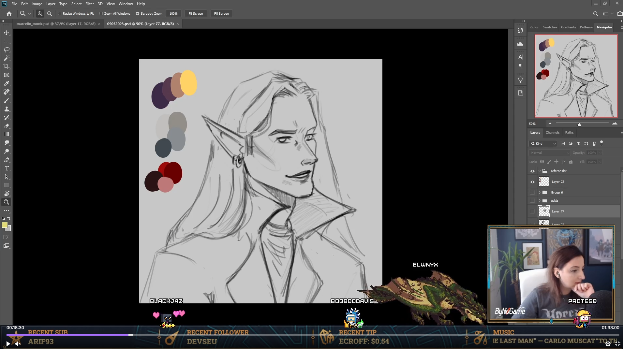The width and height of the screenshot is (623, 349).
Task: Select the Lasso tool
Action: tap(7, 50)
